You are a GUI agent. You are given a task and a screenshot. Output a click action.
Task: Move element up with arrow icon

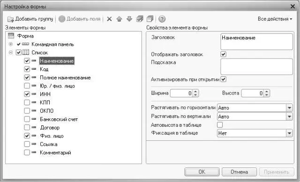[x=119, y=19]
